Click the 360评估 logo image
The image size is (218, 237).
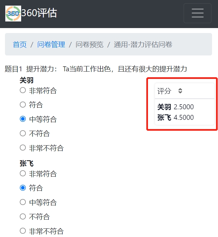pos(13,14)
